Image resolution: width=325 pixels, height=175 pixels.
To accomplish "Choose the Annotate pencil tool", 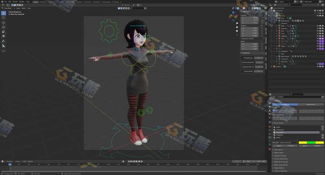I will pos(4,41).
